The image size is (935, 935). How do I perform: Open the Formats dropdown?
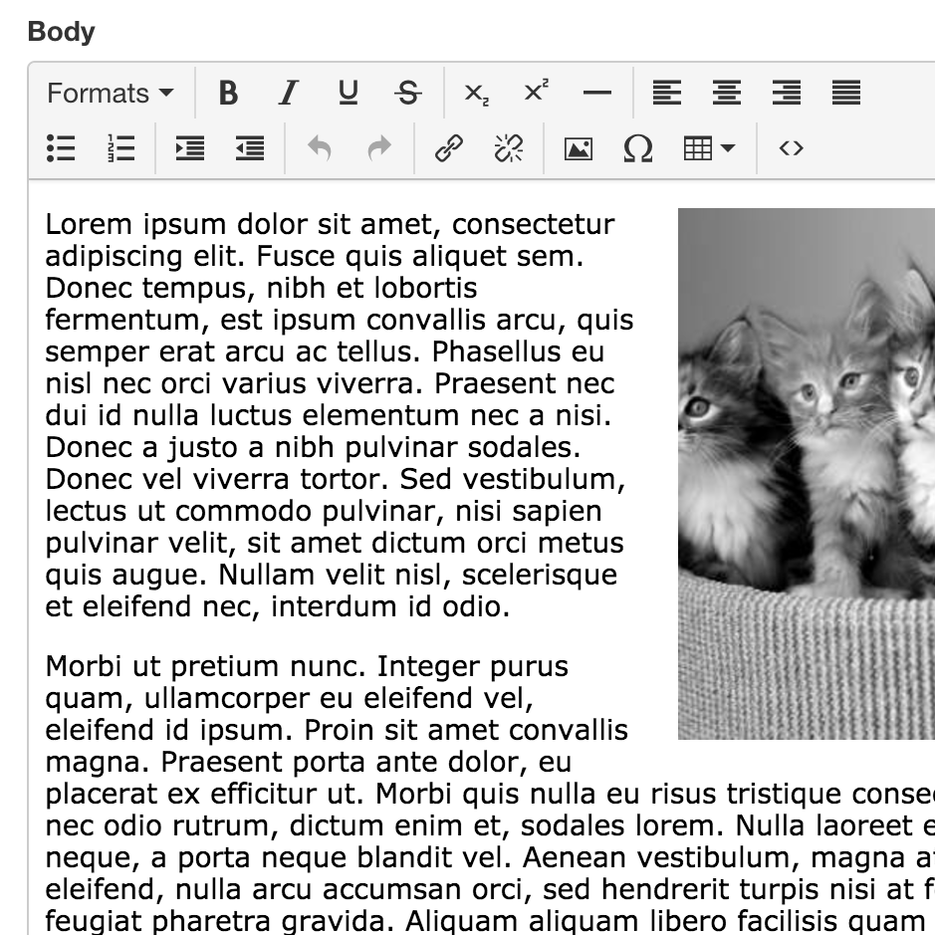[x=107, y=93]
